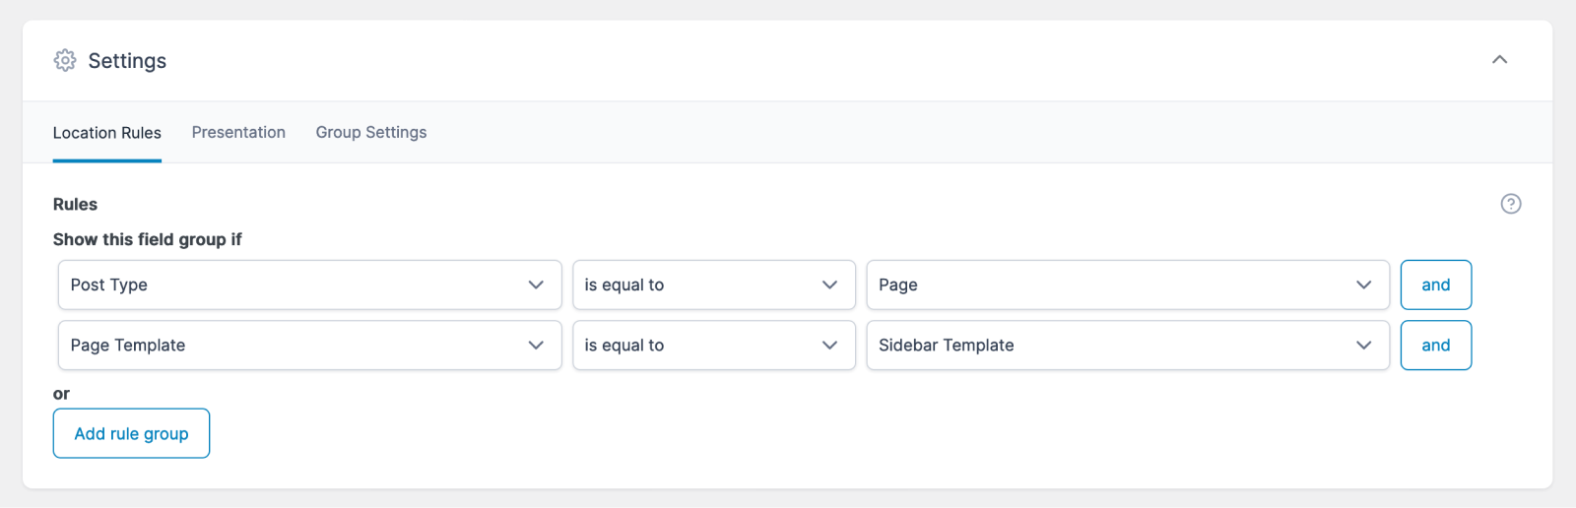
Task: Open first row's 'is equal to' operator dropdown
Action: [x=713, y=285]
